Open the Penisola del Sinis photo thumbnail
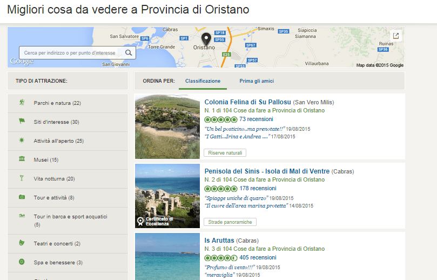This screenshot has height=280, width=437. (166, 196)
